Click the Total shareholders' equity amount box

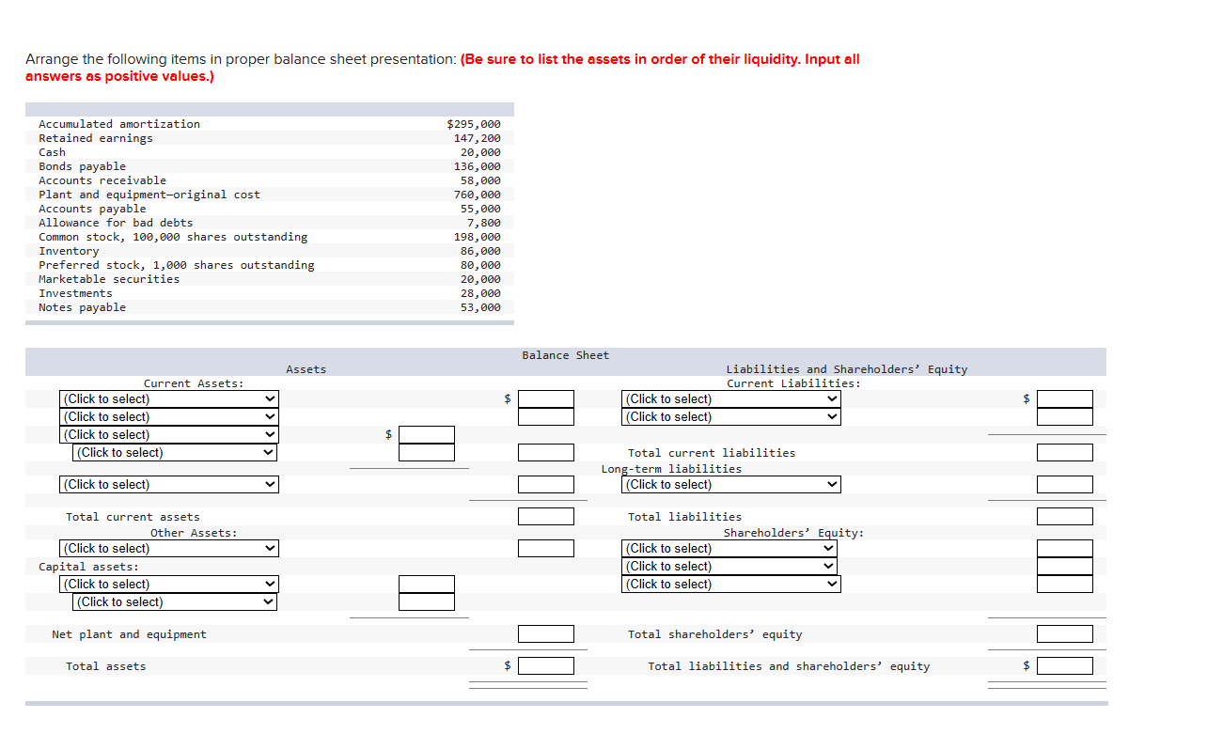1065,633
